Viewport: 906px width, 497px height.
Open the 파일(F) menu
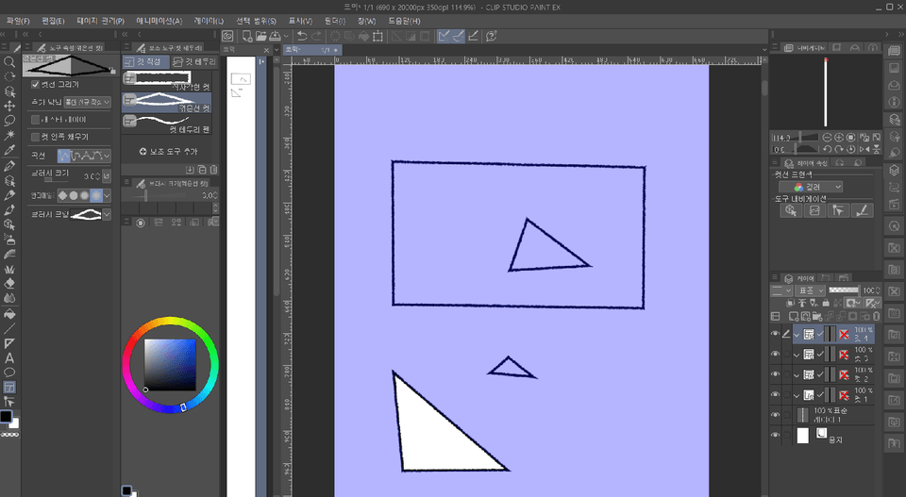pos(18,20)
